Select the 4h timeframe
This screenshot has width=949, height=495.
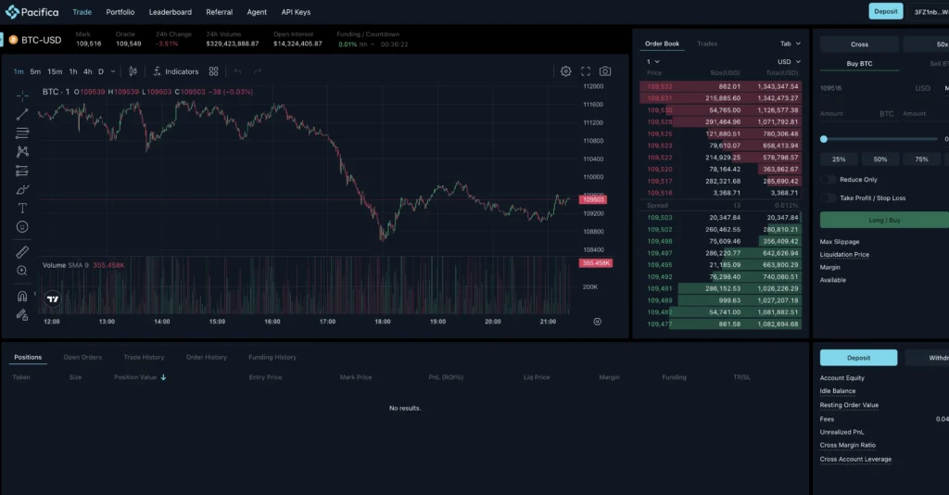[88, 71]
